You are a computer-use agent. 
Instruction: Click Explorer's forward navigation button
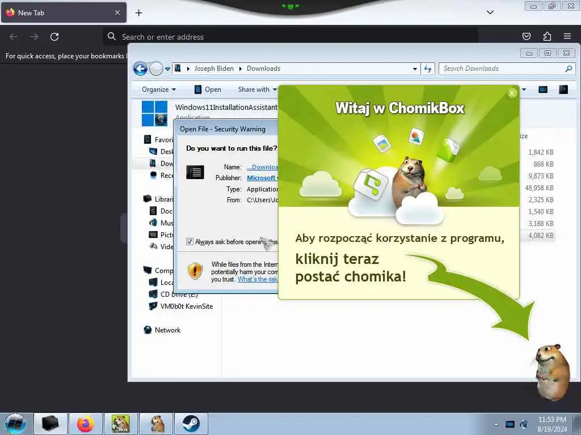[156, 69]
